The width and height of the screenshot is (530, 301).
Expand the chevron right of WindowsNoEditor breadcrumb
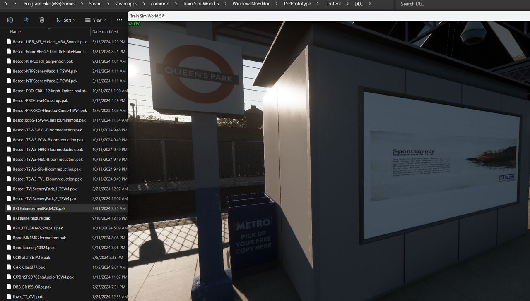277,4
